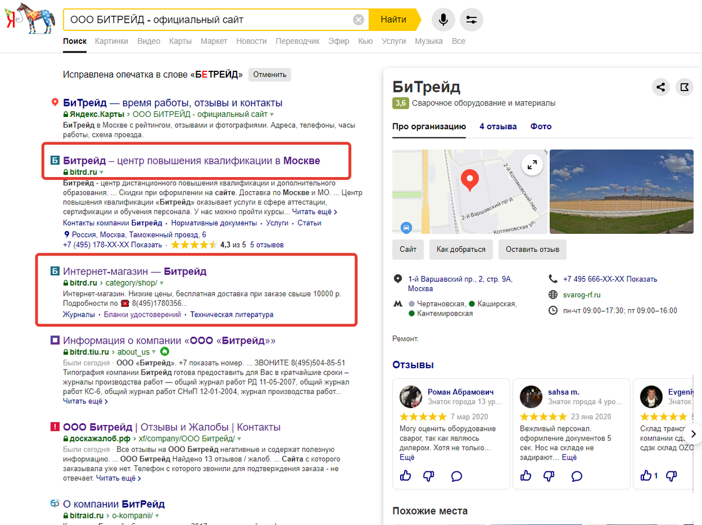Screen dimensions: 702x525
Task: Click the Сайт button in card
Action: coord(408,249)
